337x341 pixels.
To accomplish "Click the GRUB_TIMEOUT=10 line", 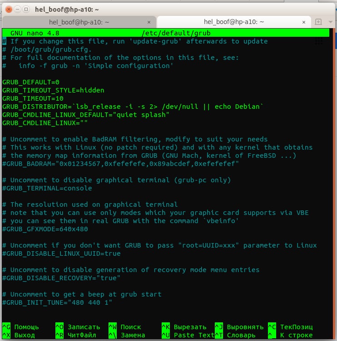I will pos(33,98).
